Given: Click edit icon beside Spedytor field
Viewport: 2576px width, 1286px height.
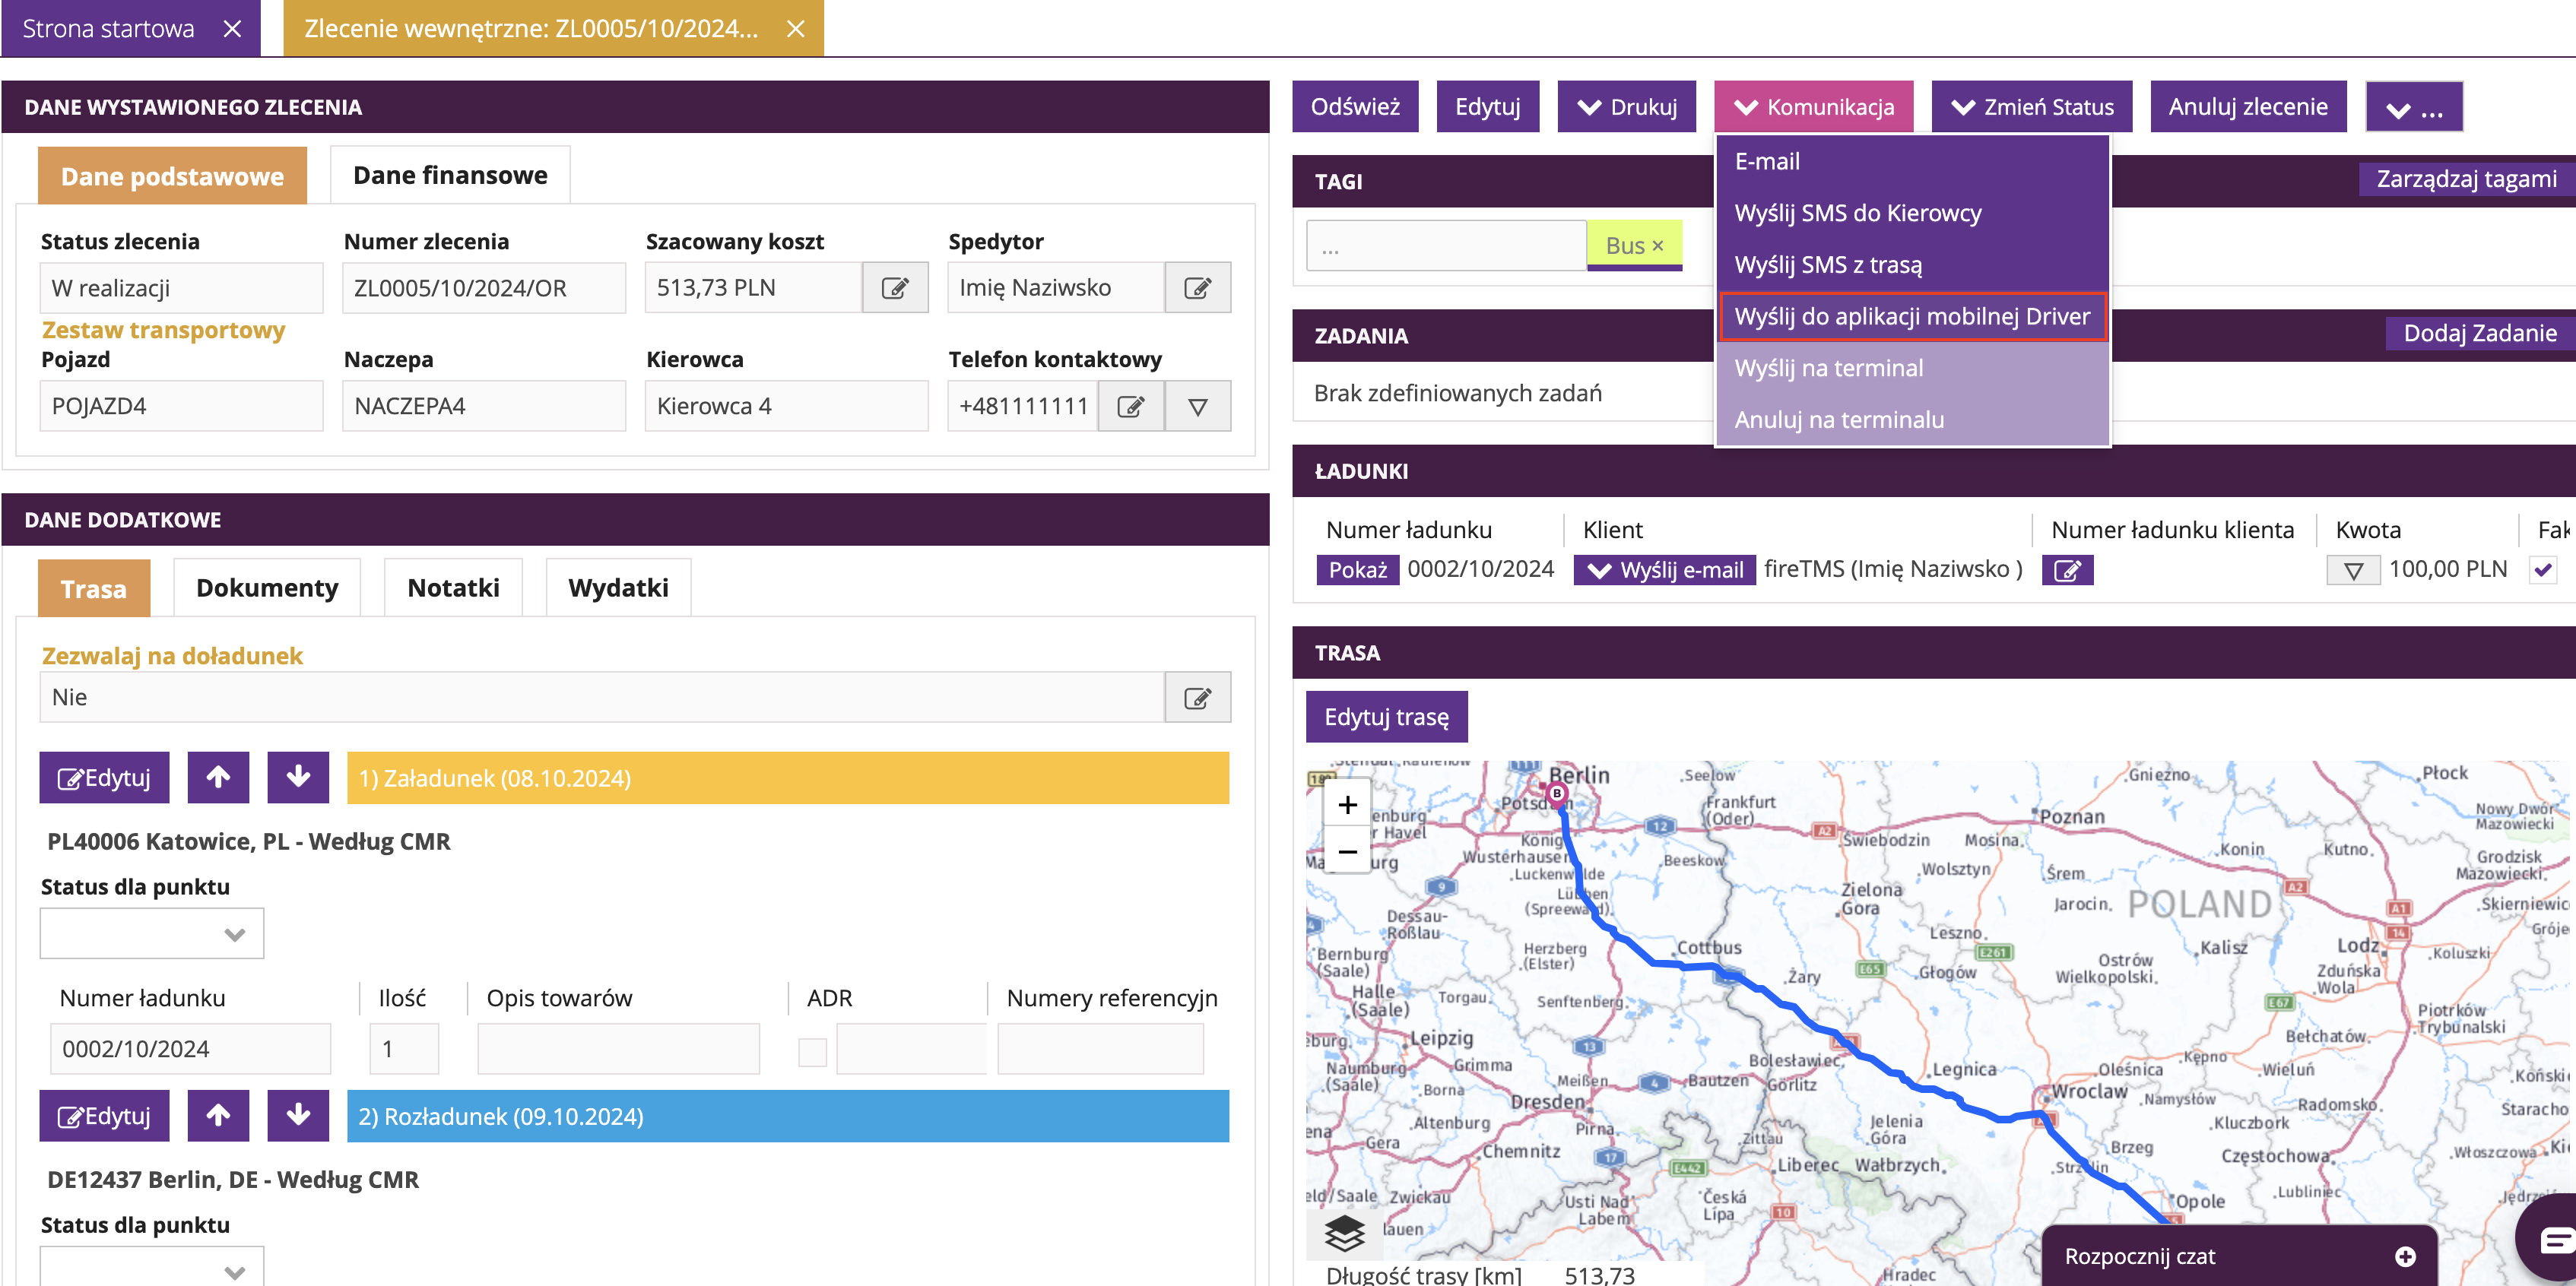Looking at the screenshot, I should [1197, 288].
